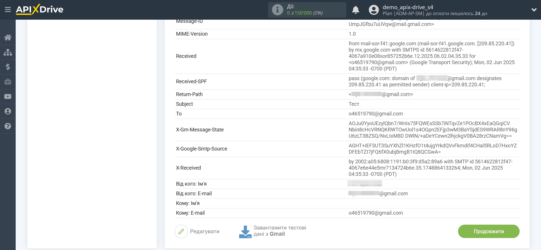Click the ApiX-Drive logo
The image size is (541, 250).
point(40,10)
